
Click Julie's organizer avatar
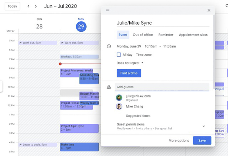click(119, 98)
